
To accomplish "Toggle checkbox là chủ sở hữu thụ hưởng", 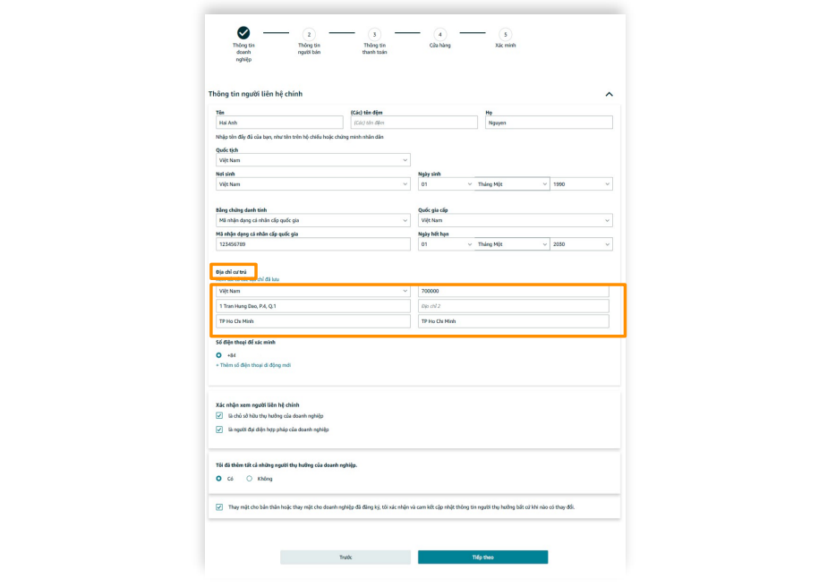I will pyautogui.click(x=219, y=416).
